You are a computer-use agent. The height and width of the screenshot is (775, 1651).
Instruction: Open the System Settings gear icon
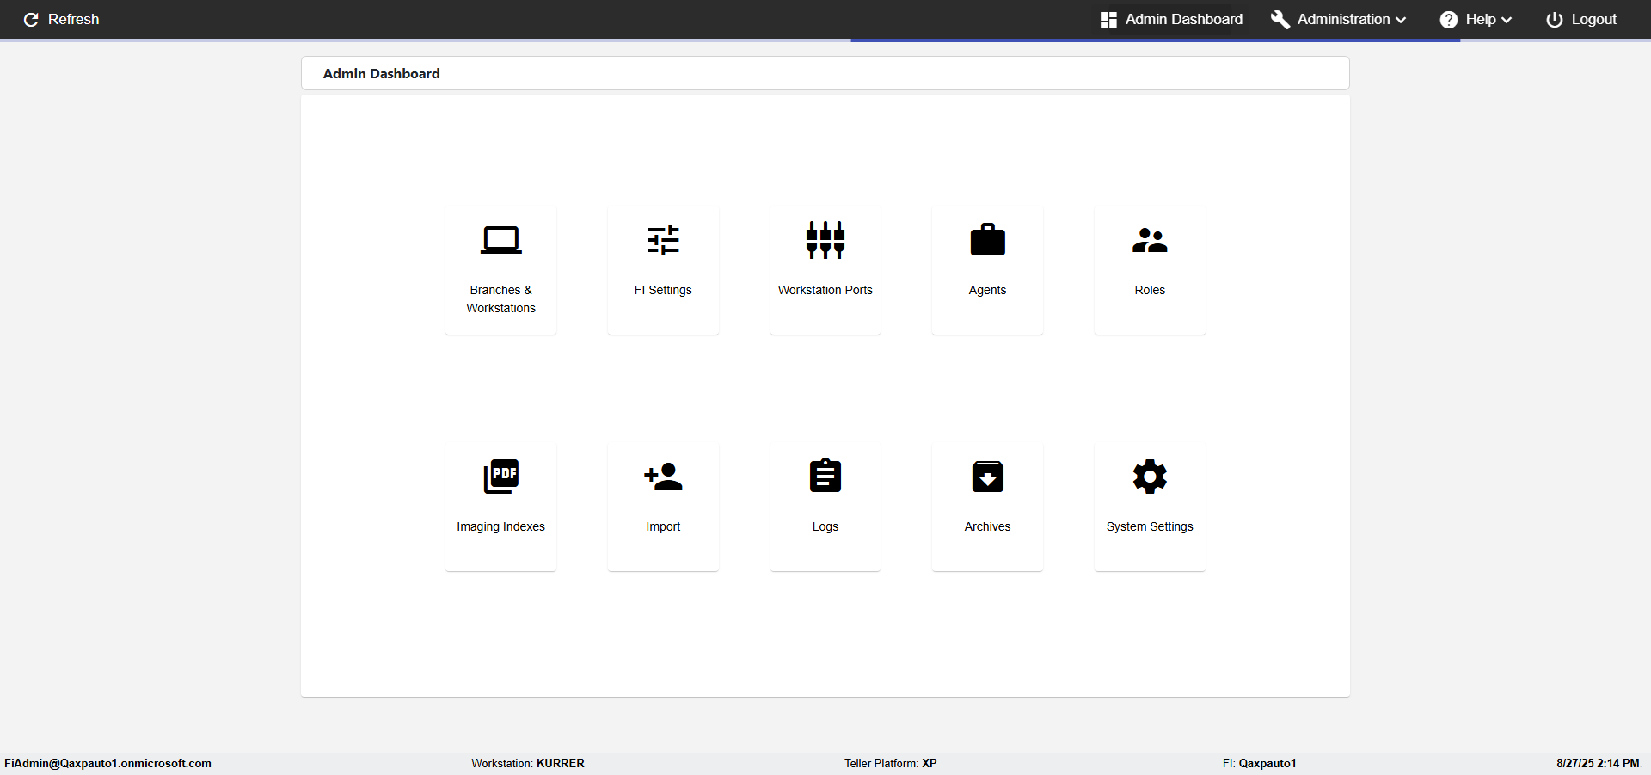[x=1150, y=477]
